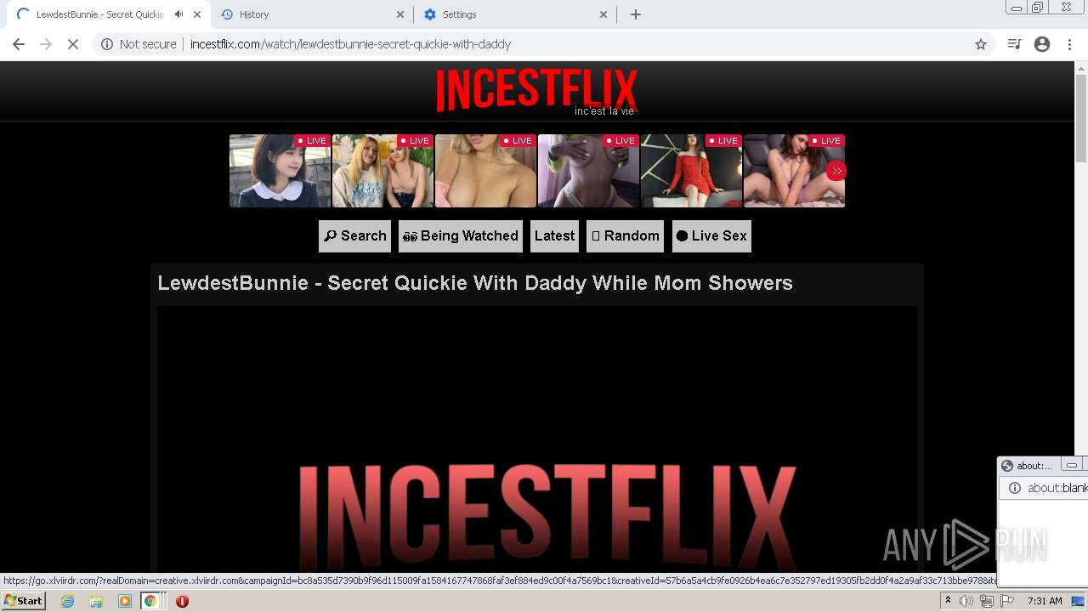Show hidden system tray icons
Screen dimensions: 1088x612
pos(948,601)
